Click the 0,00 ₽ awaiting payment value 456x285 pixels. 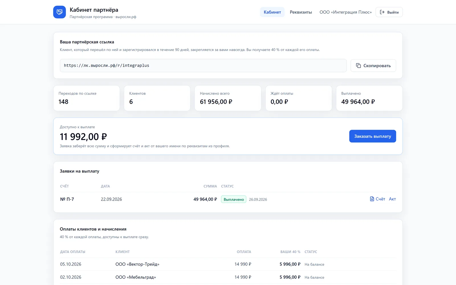279,102
